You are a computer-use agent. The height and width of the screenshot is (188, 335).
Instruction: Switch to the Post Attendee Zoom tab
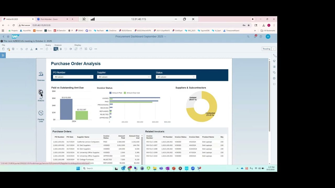point(52,19)
